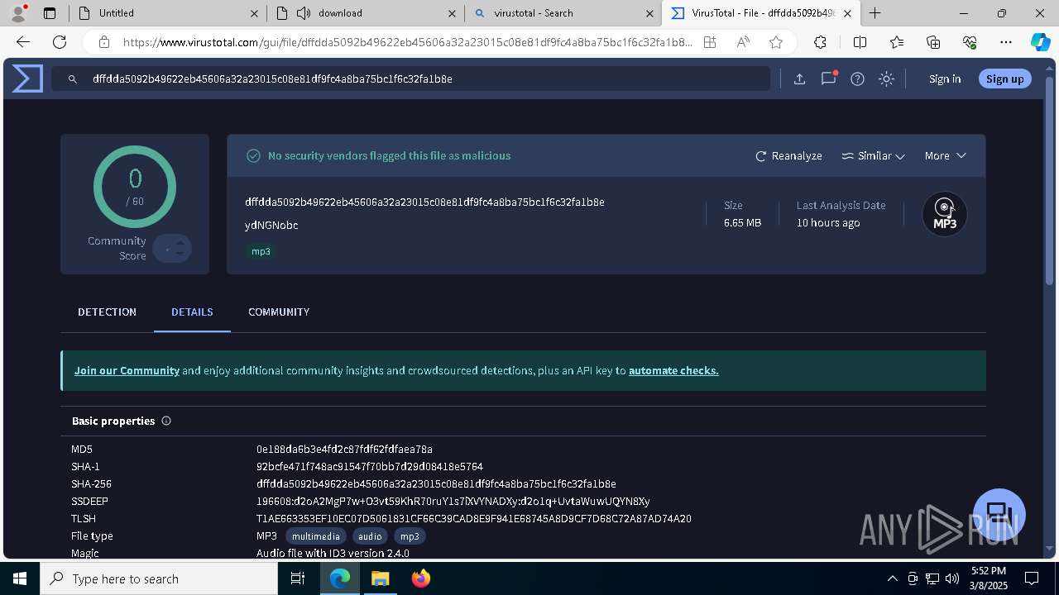Open the Copilot icon

click(1040, 42)
